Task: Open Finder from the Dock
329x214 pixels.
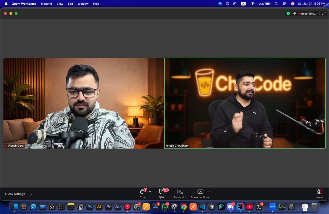Action: pyautogui.click(x=15, y=207)
